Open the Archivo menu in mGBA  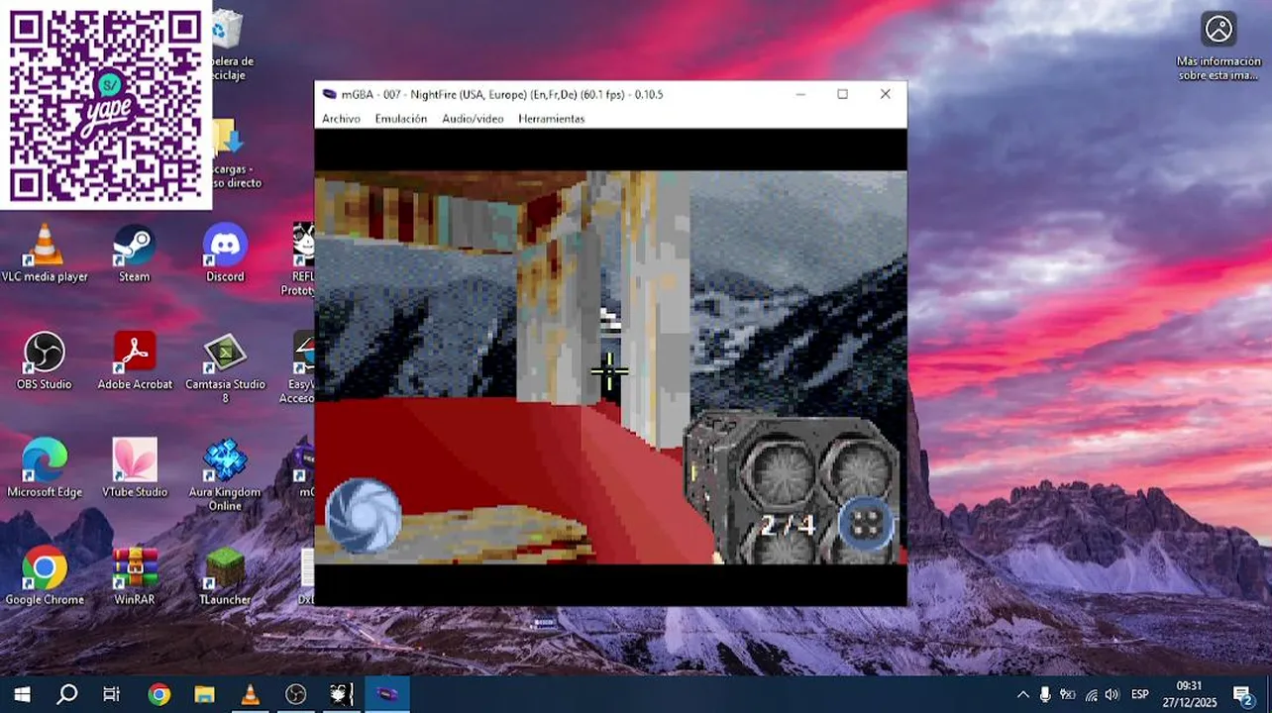pos(341,119)
